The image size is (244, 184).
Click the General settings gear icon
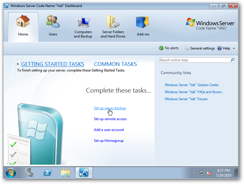pos(186,48)
